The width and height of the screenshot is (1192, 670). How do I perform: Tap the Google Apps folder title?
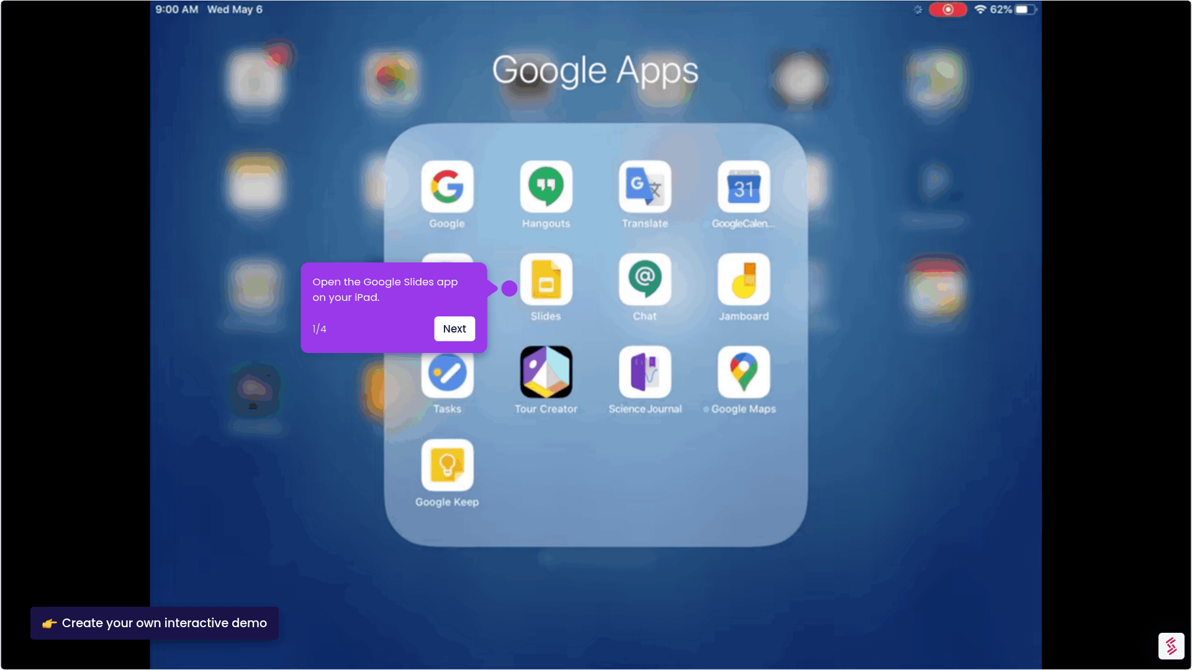[595, 70]
